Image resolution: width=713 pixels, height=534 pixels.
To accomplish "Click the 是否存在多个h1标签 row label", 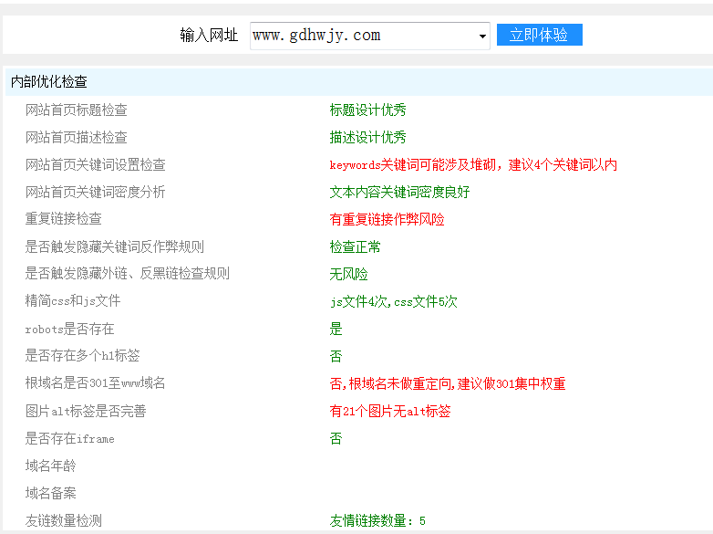I will [83, 356].
